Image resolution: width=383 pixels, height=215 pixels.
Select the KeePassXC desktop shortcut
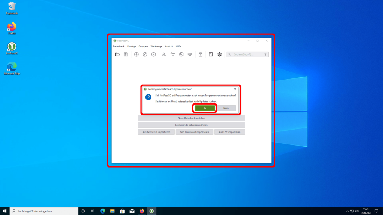[x=12, y=48]
